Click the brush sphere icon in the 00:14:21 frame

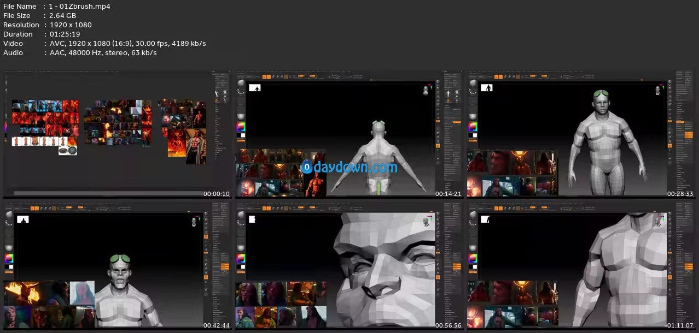(x=241, y=83)
